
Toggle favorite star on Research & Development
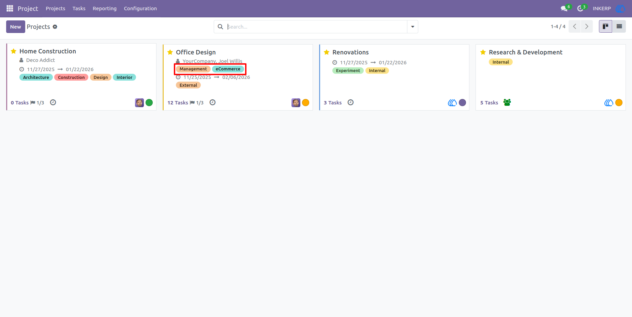[x=483, y=52]
